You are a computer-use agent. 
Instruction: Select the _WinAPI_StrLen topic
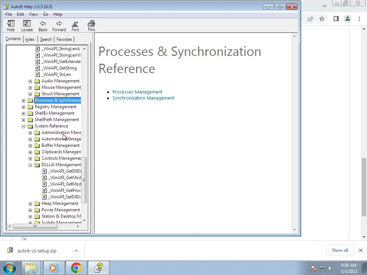[56, 74]
